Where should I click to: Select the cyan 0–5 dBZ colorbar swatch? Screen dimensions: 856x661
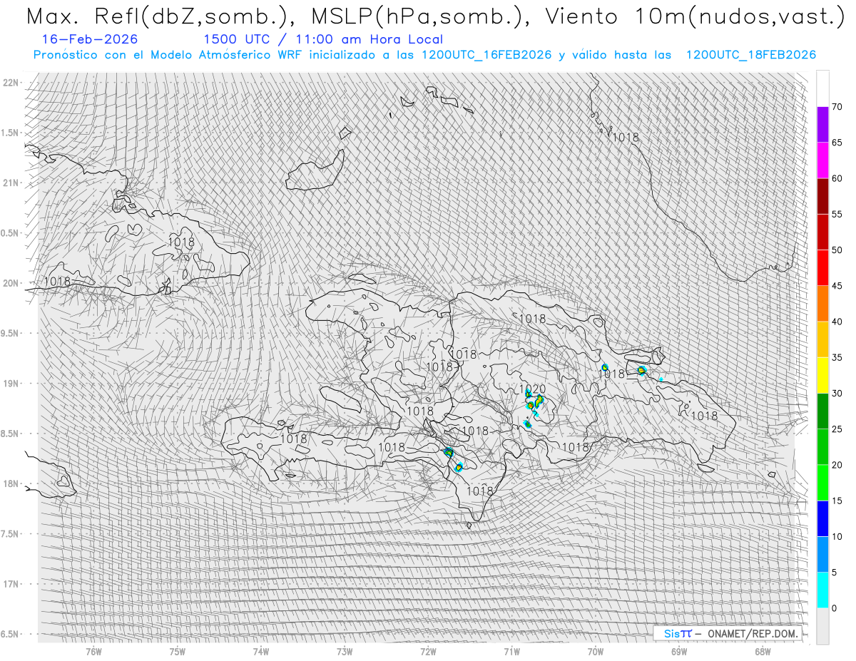pos(822,590)
